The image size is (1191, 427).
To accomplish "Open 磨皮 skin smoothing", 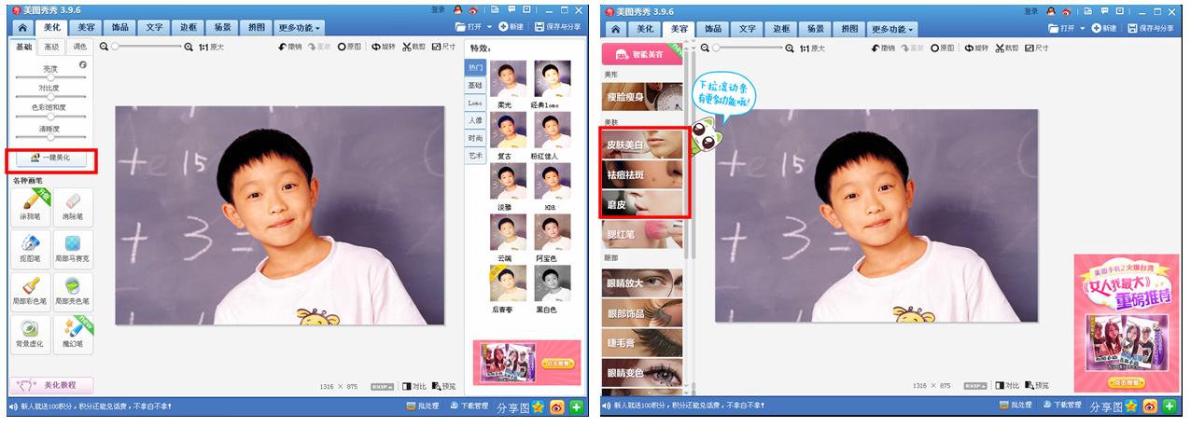I will pos(643,204).
